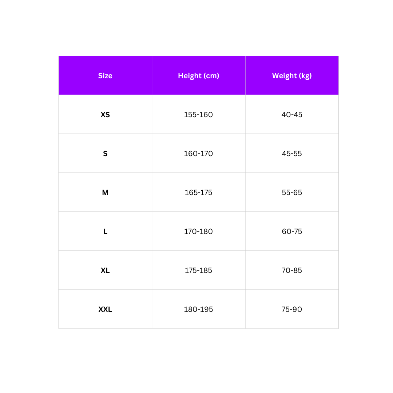This screenshot has height=393, width=393.
Task: Click the 55-65 weight cell
Action: tap(292, 192)
